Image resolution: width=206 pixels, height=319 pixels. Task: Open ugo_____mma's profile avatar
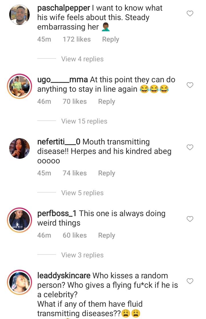coord(20,86)
